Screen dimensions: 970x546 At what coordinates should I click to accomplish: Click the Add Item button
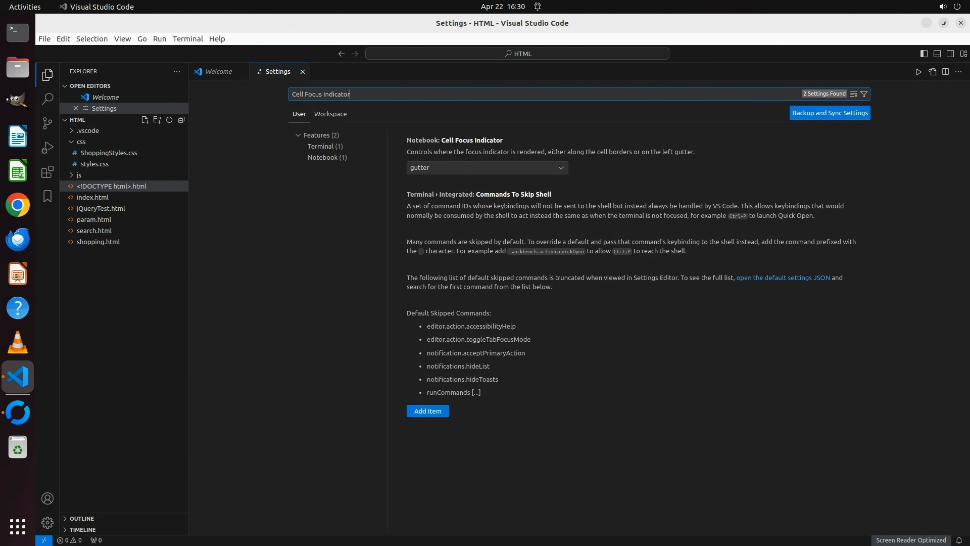coord(427,412)
